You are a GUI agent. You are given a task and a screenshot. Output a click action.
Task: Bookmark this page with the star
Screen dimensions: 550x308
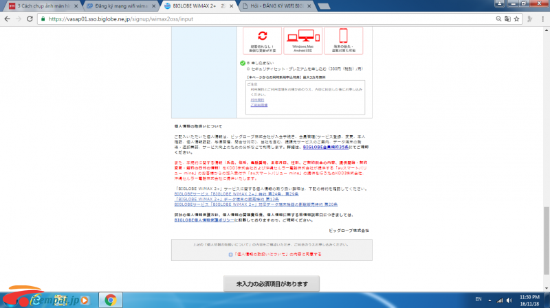516,19
